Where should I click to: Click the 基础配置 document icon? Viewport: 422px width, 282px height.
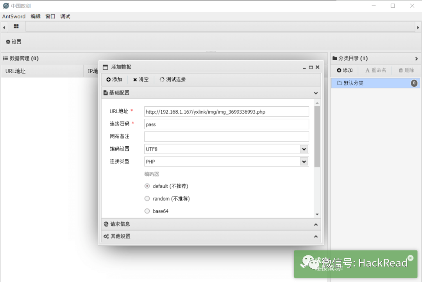click(x=105, y=93)
